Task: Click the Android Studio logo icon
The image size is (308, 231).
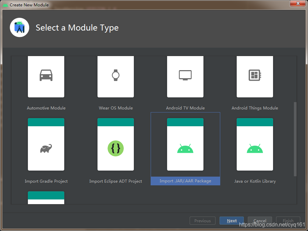Action: (x=20, y=27)
